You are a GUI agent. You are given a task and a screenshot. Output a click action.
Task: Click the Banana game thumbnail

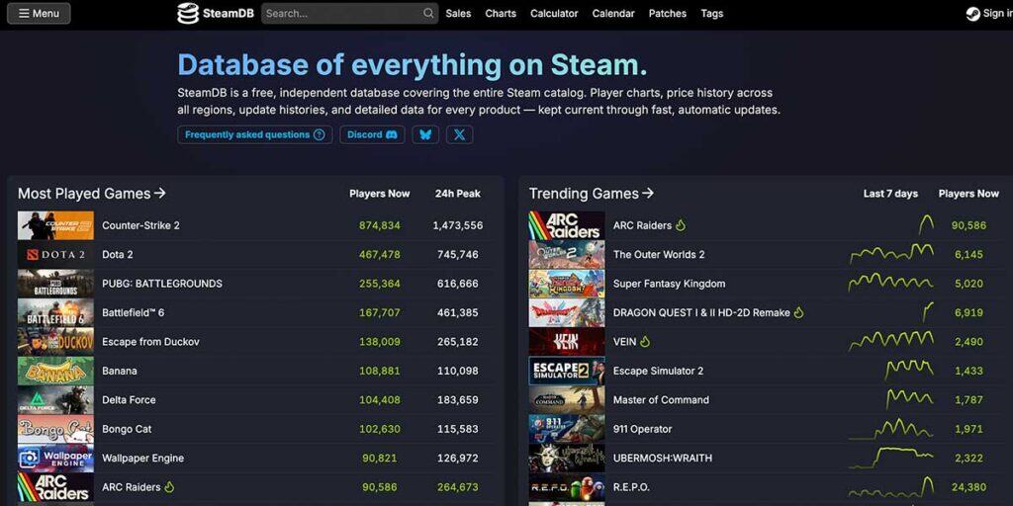point(55,372)
